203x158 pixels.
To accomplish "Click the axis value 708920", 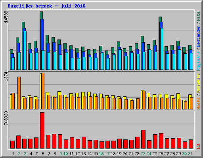I will (x=6, y=118).
